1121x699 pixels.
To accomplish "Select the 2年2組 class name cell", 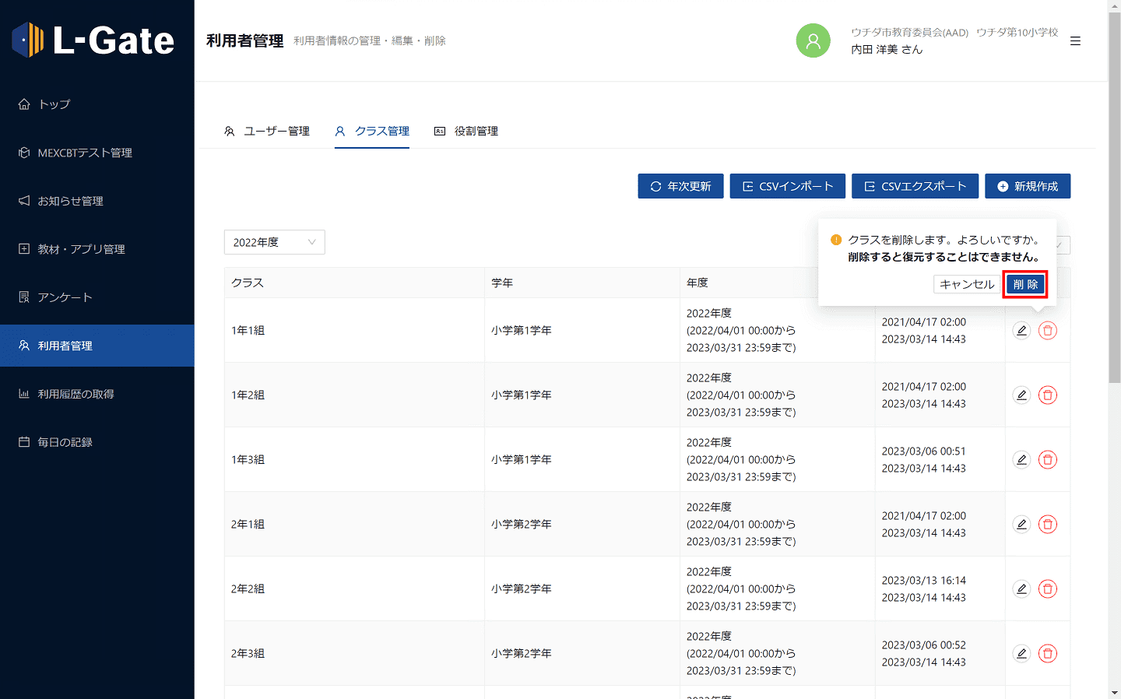I will 354,588.
